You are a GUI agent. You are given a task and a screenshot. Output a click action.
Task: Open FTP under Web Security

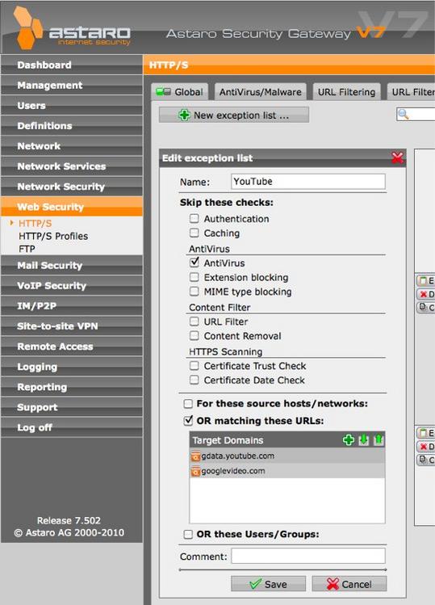tap(27, 249)
